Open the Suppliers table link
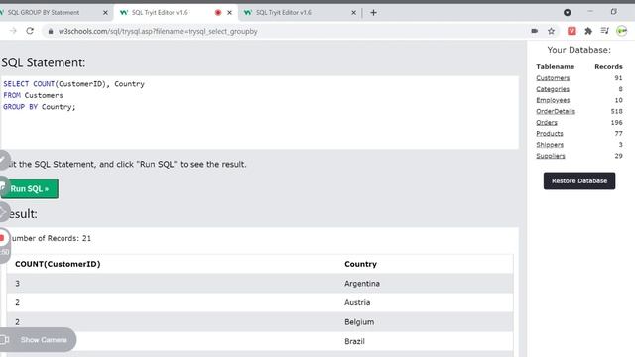This screenshot has width=635, height=357. click(x=551, y=156)
